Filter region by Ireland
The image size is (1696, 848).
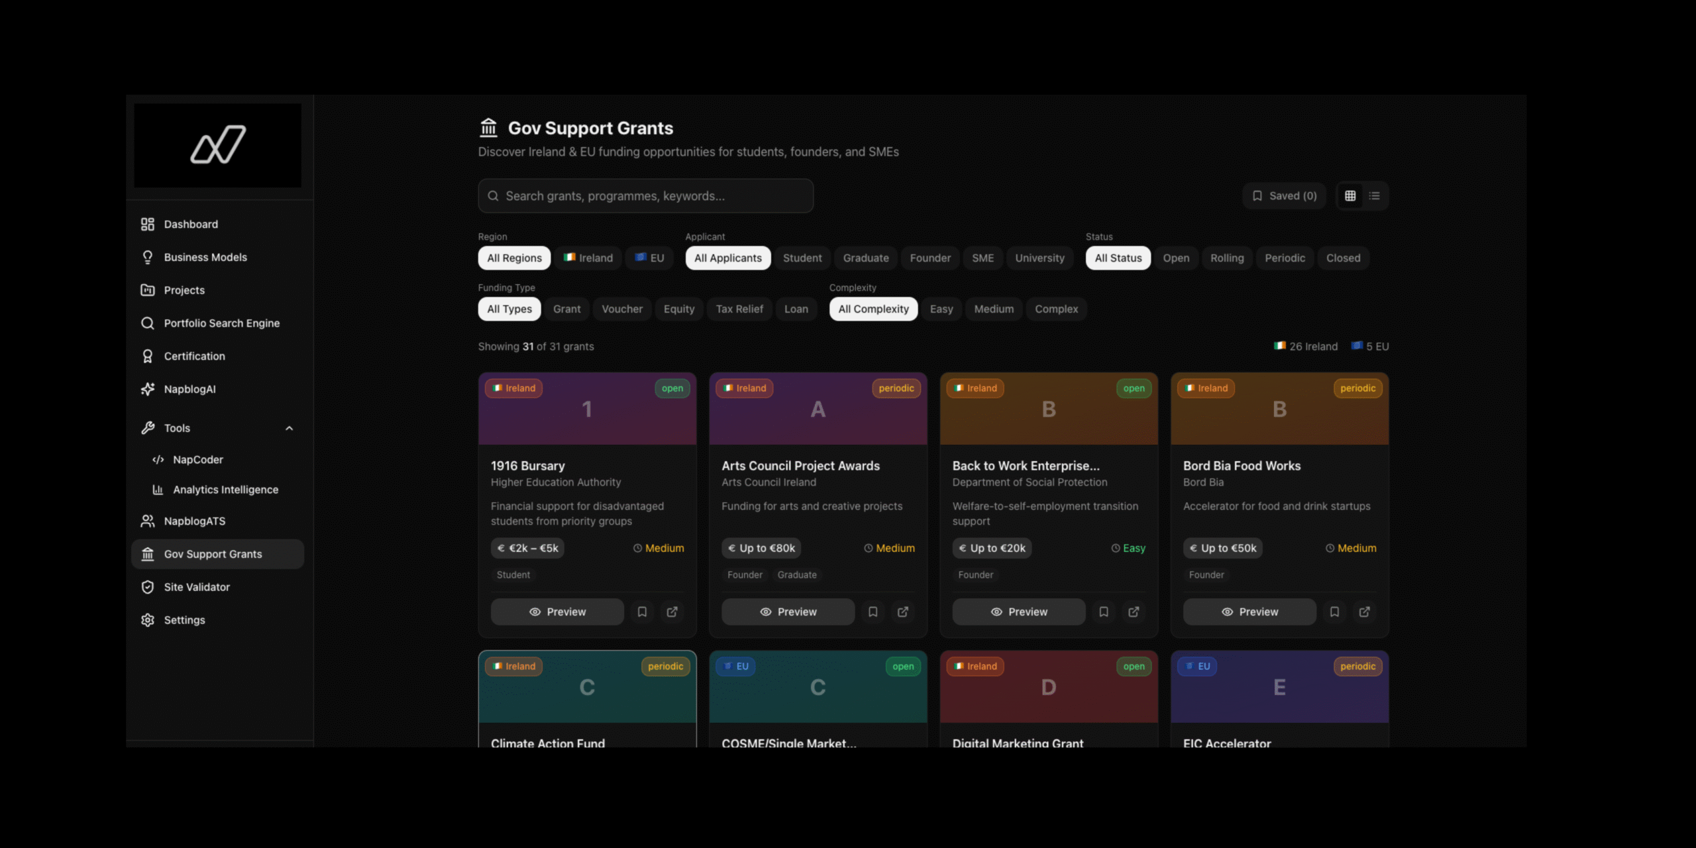coord(588,258)
